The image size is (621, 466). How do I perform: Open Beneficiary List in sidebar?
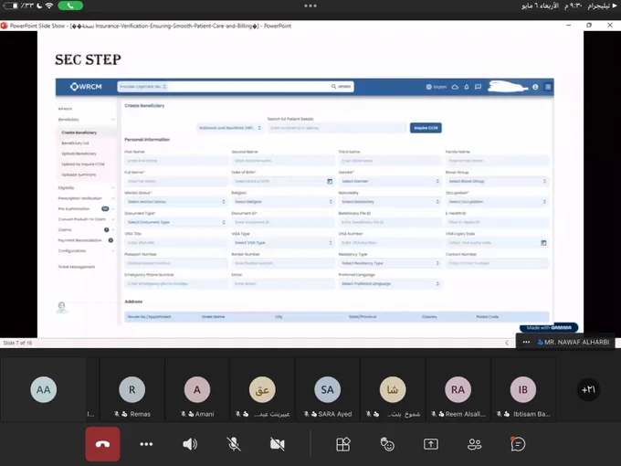coord(75,143)
